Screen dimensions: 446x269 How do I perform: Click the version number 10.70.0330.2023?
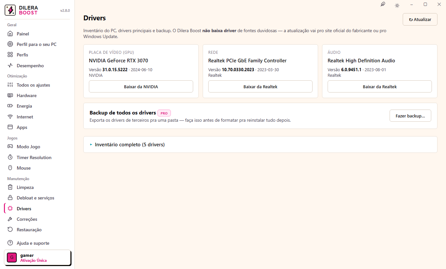(238, 70)
